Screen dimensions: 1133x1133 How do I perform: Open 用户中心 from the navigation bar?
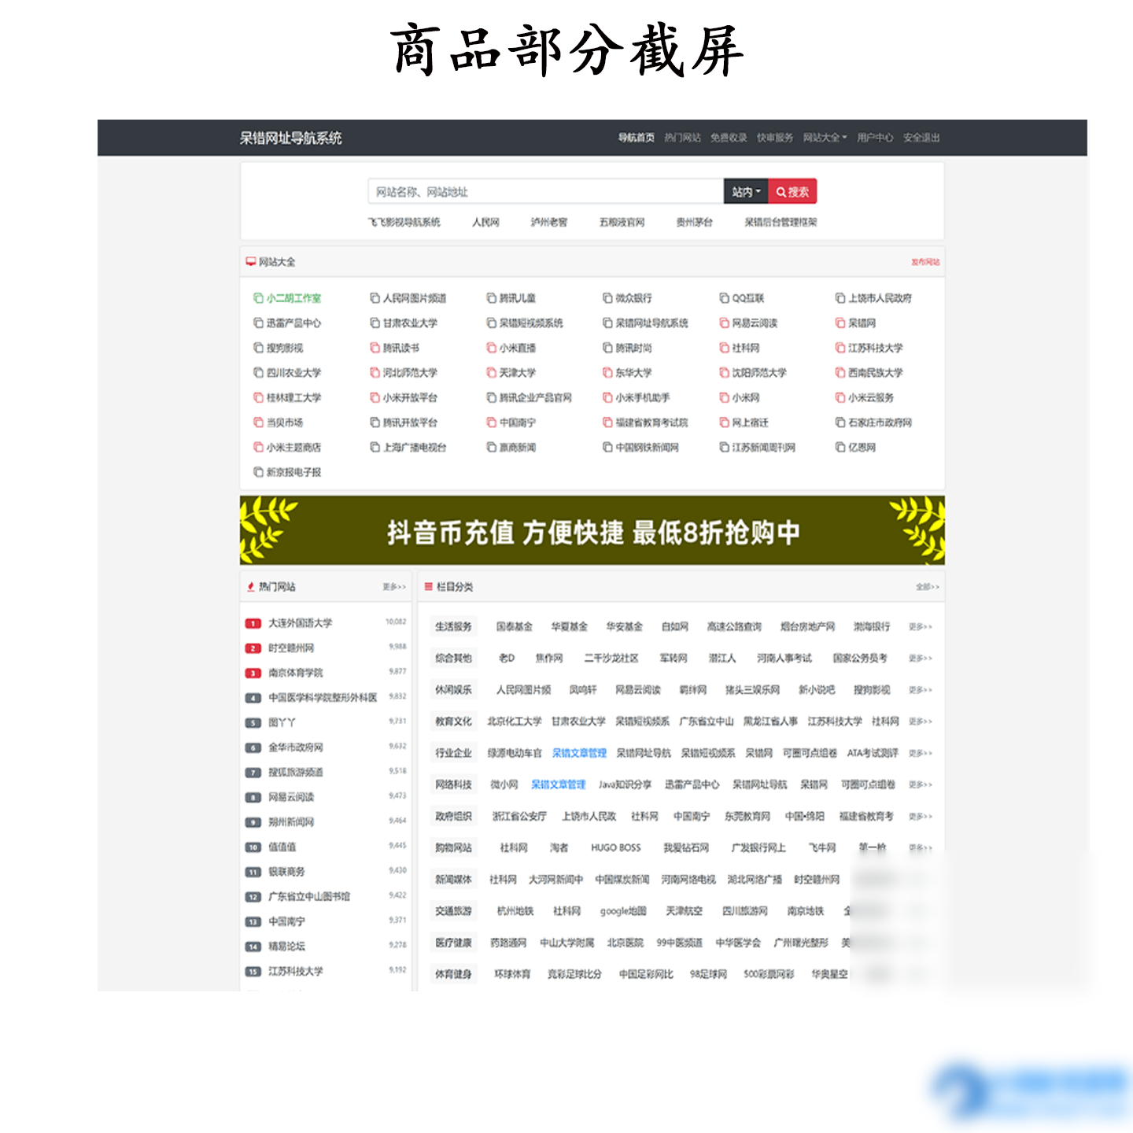click(875, 137)
